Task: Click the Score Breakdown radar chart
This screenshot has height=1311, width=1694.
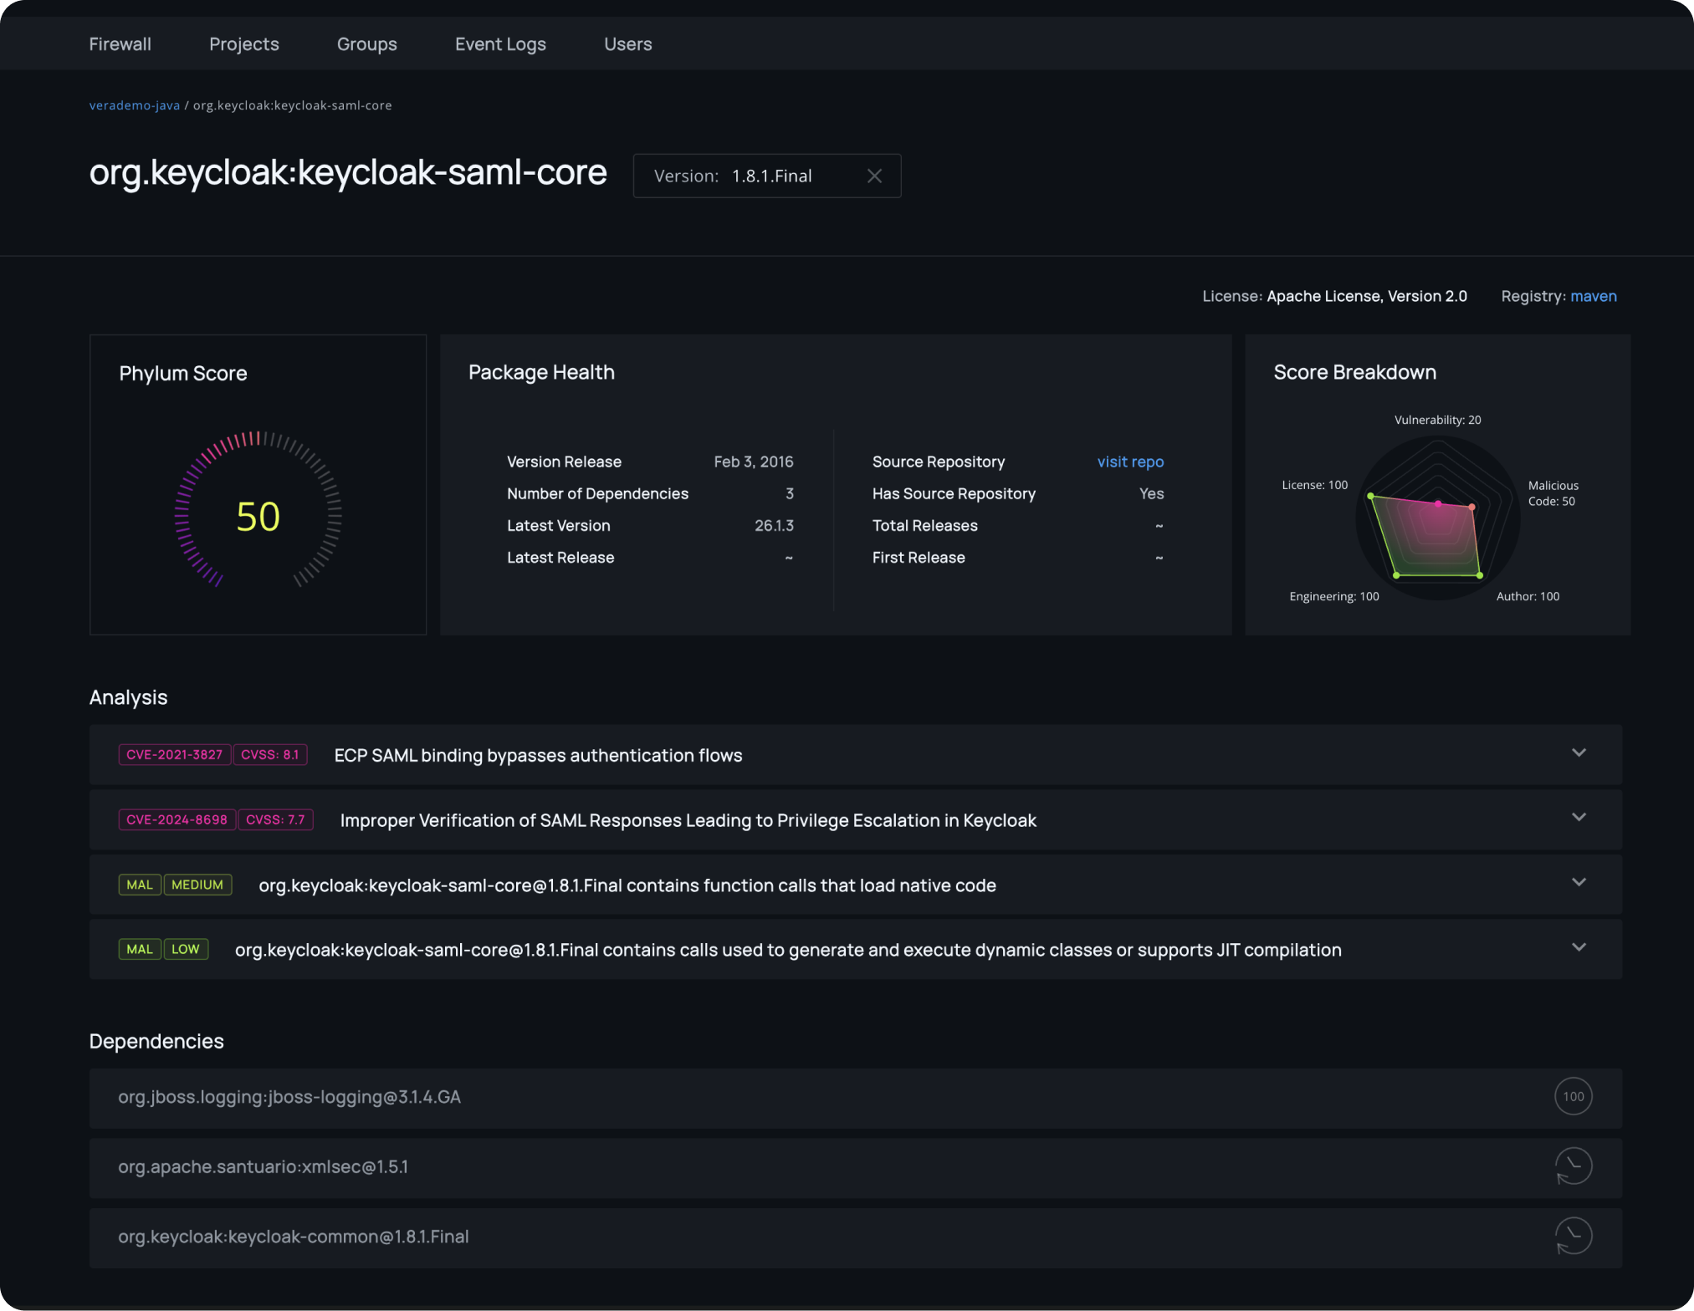Action: (1437, 518)
